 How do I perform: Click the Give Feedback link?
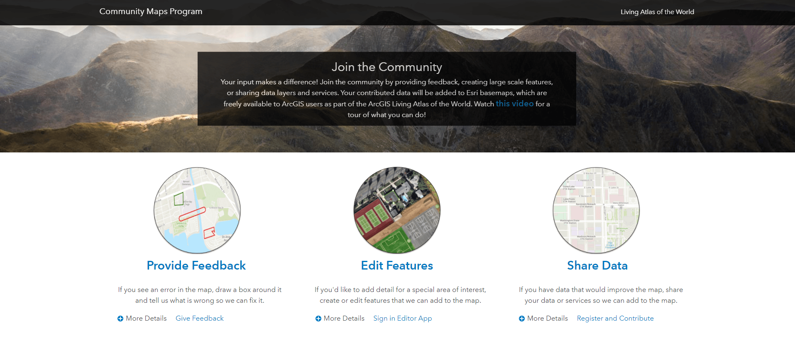tap(200, 318)
